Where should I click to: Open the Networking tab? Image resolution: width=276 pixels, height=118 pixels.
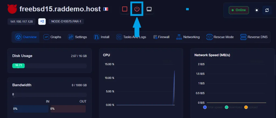point(188,37)
